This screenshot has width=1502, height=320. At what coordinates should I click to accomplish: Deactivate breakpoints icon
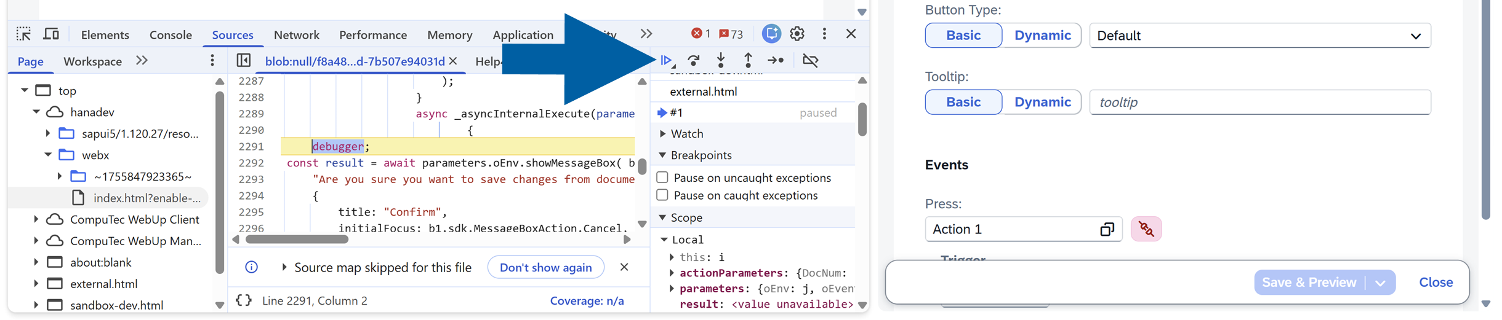(x=811, y=60)
